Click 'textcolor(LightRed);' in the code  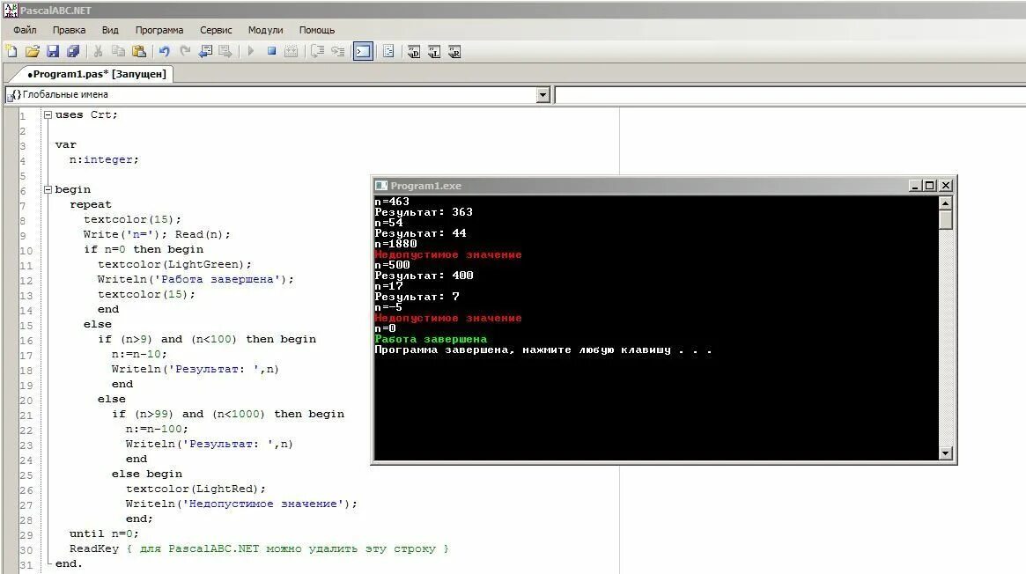pos(196,489)
